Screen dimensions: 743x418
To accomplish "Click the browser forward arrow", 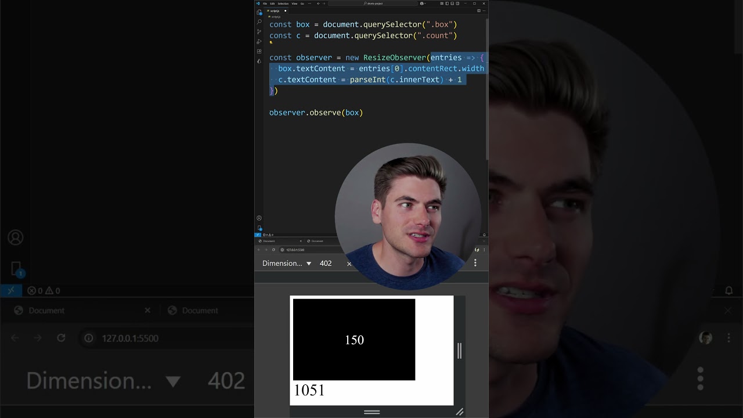I will (x=266, y=250).
